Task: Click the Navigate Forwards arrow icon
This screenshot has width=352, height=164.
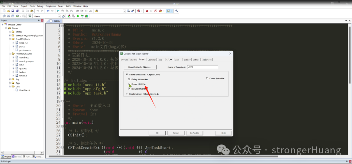Action: [52, 11]
